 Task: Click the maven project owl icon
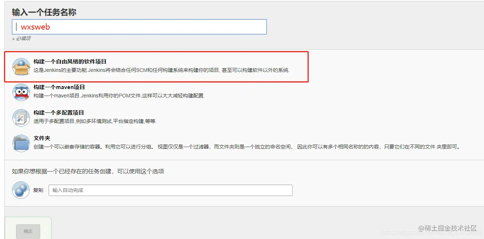point(21,92)
